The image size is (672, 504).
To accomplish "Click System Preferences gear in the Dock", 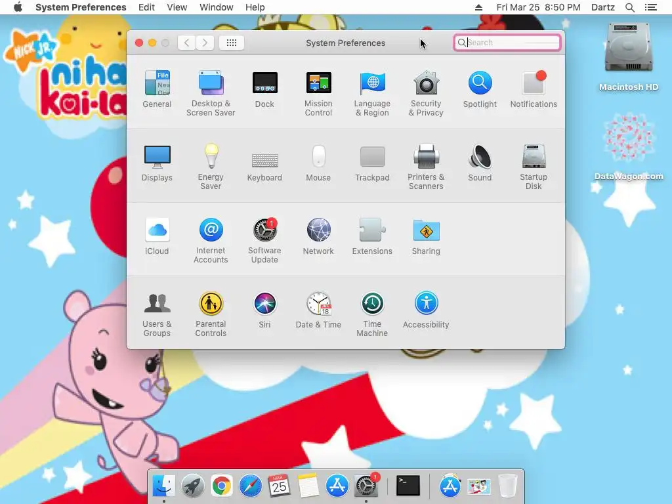I will coord(366,486).
